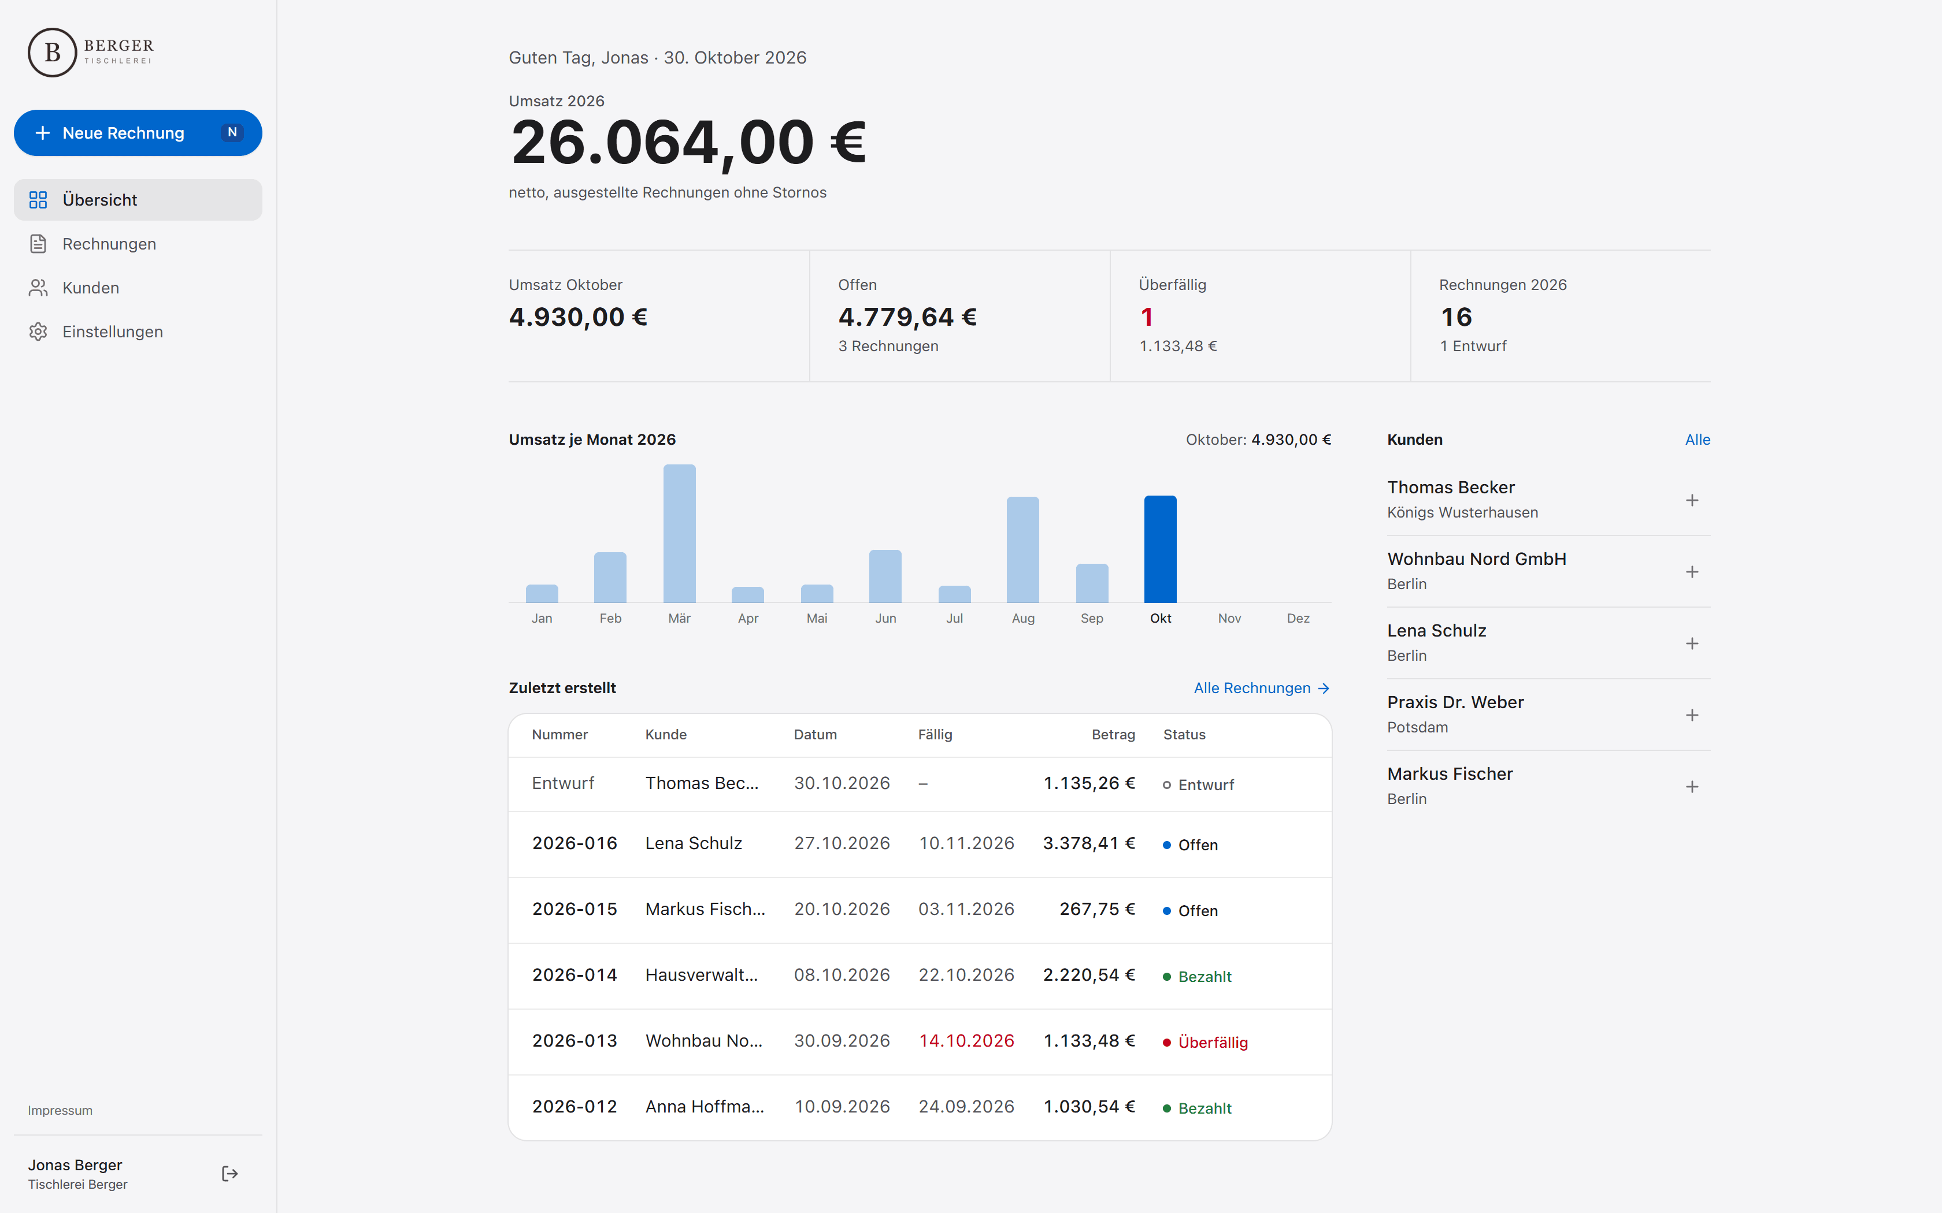Click the Einstellungen gear icon
This screenshot has height=1213, width=1942.
click(38, 332)
